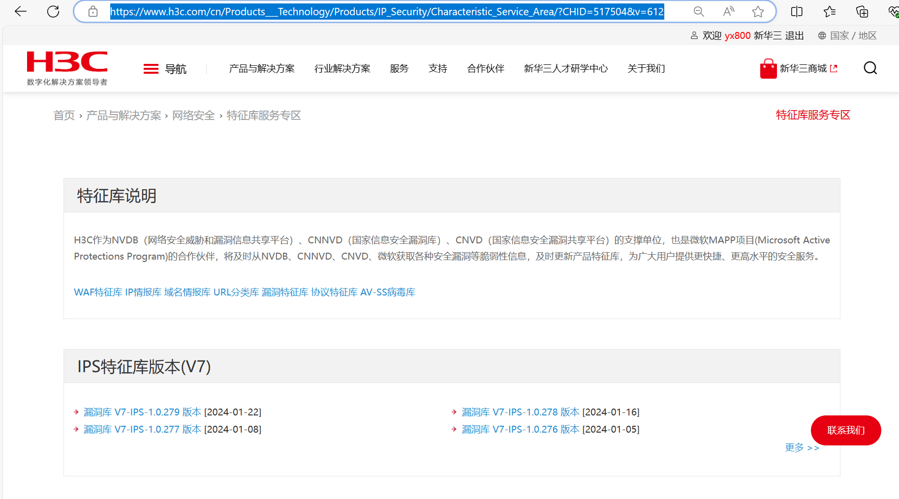899x499 pixels.
Task: Go to 首页 in breadcrumb
Action: pyautogui.click(x=64, y=116)
